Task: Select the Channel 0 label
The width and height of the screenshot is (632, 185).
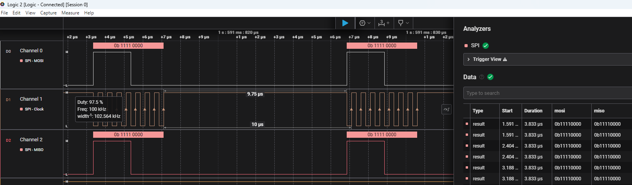Action: coord(31,51)
